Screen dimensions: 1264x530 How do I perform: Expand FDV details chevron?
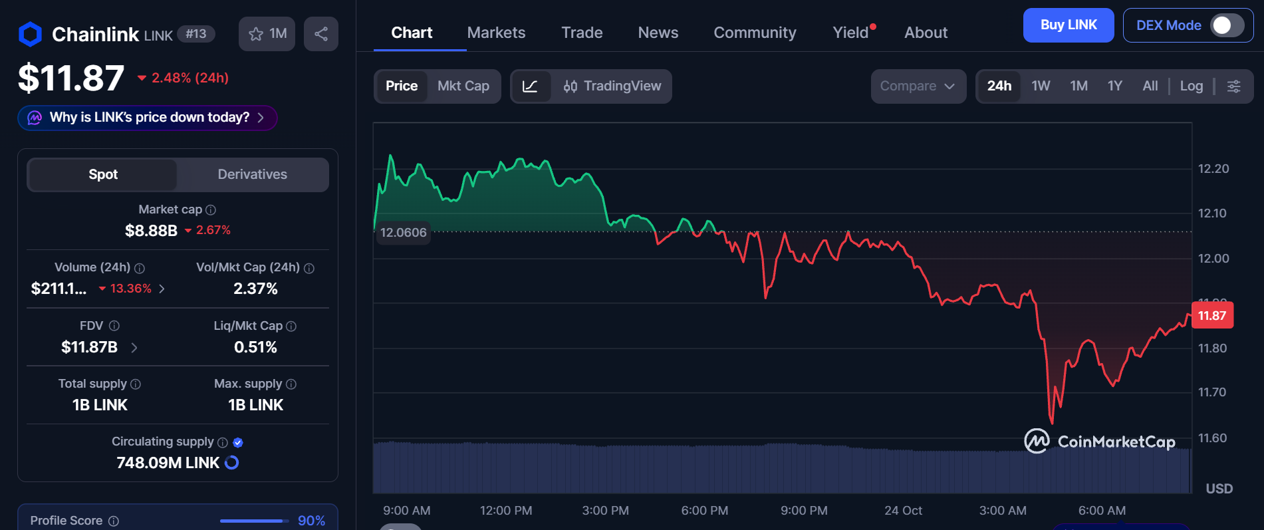pyautogui.click(x=134, y=347)
